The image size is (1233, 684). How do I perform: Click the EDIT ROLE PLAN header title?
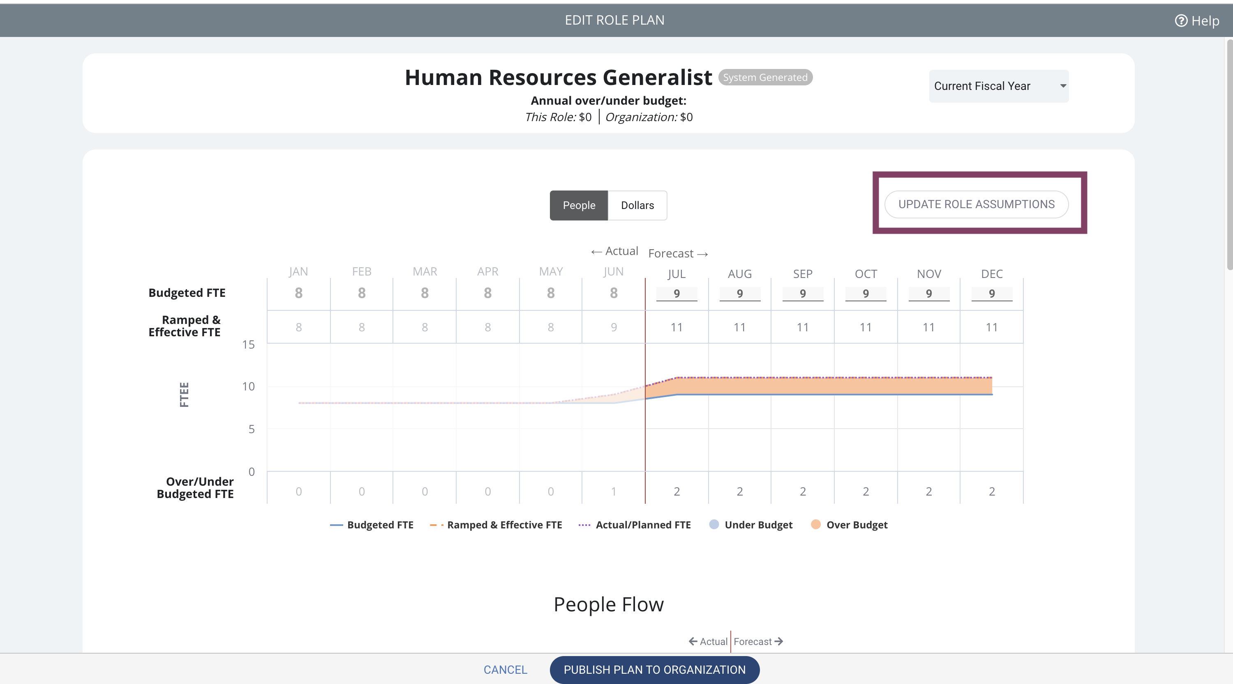pos(614,20)
